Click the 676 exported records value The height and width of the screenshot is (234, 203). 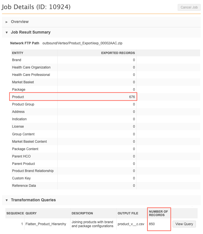pyautogui.click(x=132, y=97)
